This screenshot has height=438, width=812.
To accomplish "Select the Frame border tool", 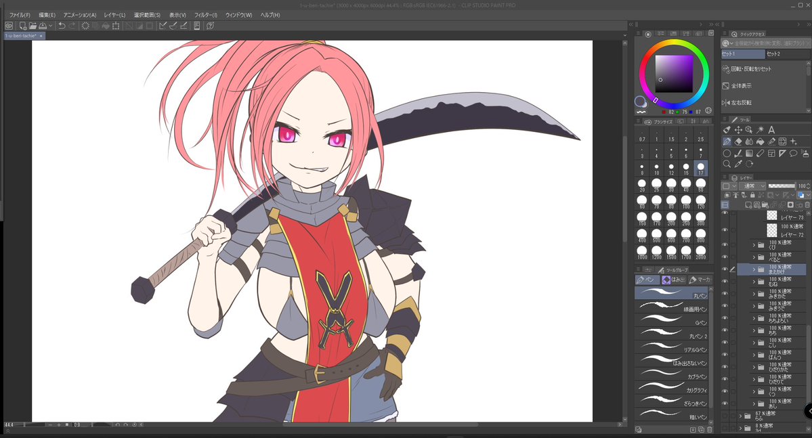I will click(x=771, y=153).
